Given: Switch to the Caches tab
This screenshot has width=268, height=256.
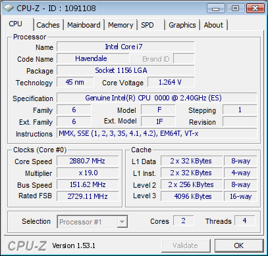Looking at the screenshot, I should (x=48, y=25).
